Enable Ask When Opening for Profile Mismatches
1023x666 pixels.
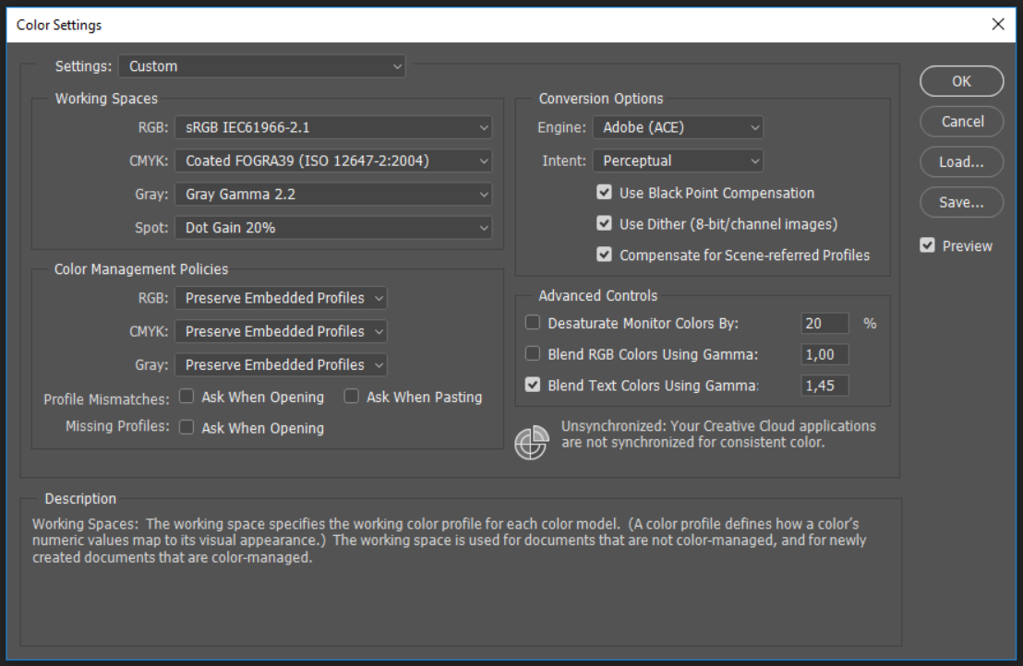(x=187, y=397)
